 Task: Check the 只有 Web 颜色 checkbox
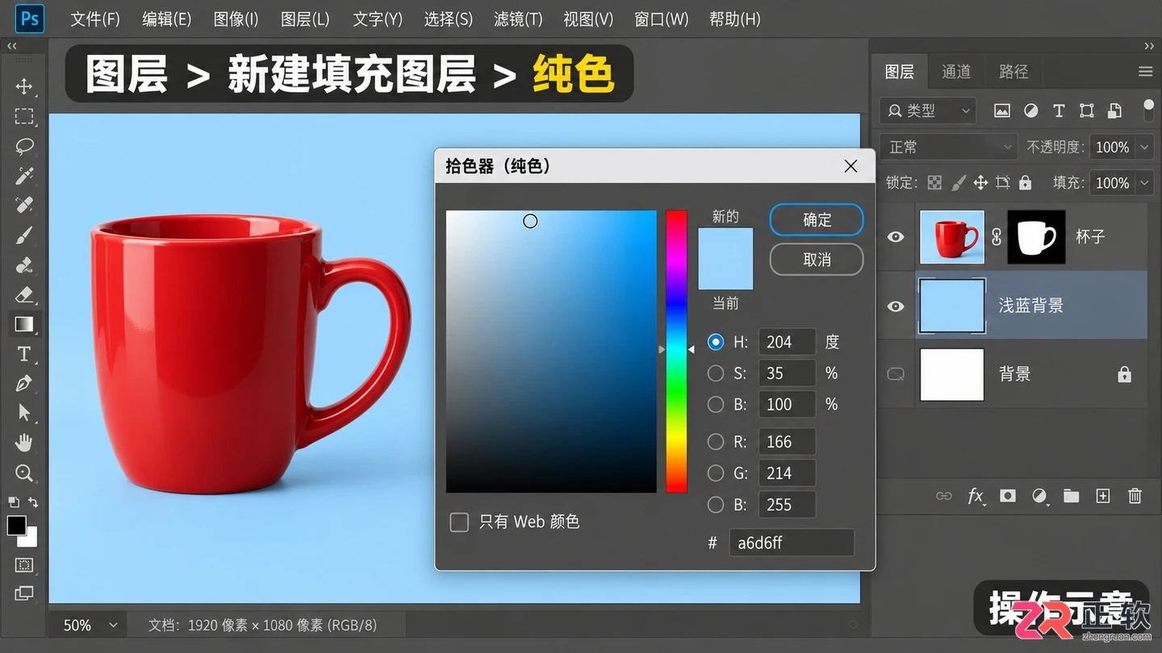point(459,522)
